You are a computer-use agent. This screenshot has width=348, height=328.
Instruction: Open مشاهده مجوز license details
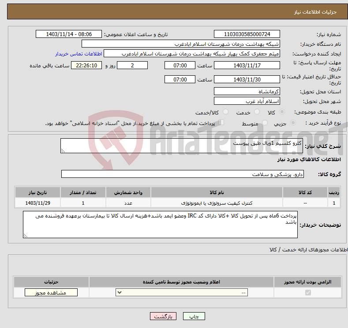tap(51, 292)
